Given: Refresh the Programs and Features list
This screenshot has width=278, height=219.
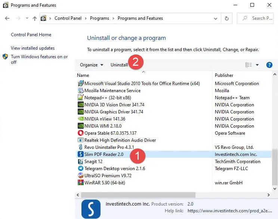Looking at the screenshot, I should (226, 18).
